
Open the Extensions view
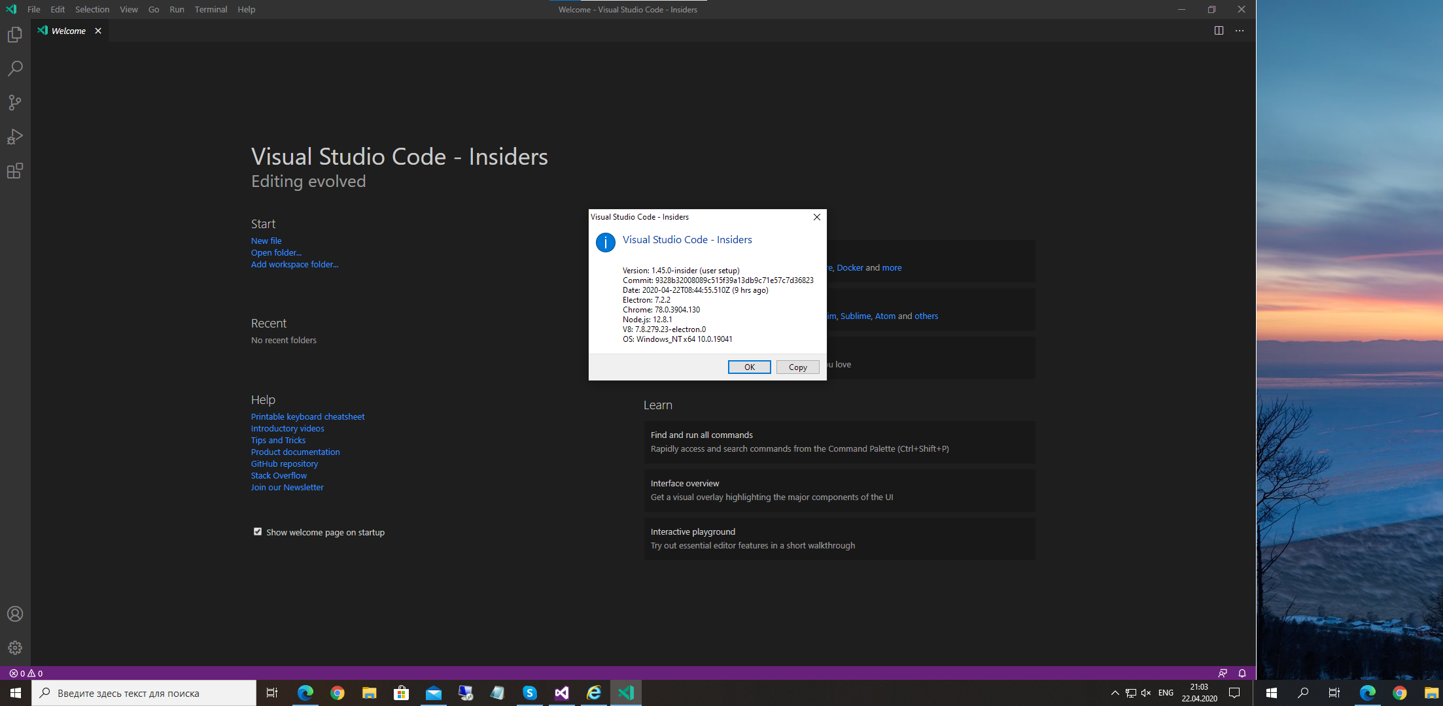15,171
